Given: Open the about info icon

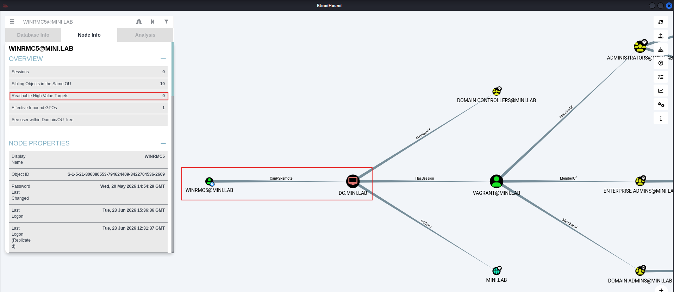Looking at the screenshot, I should point(661,118).
